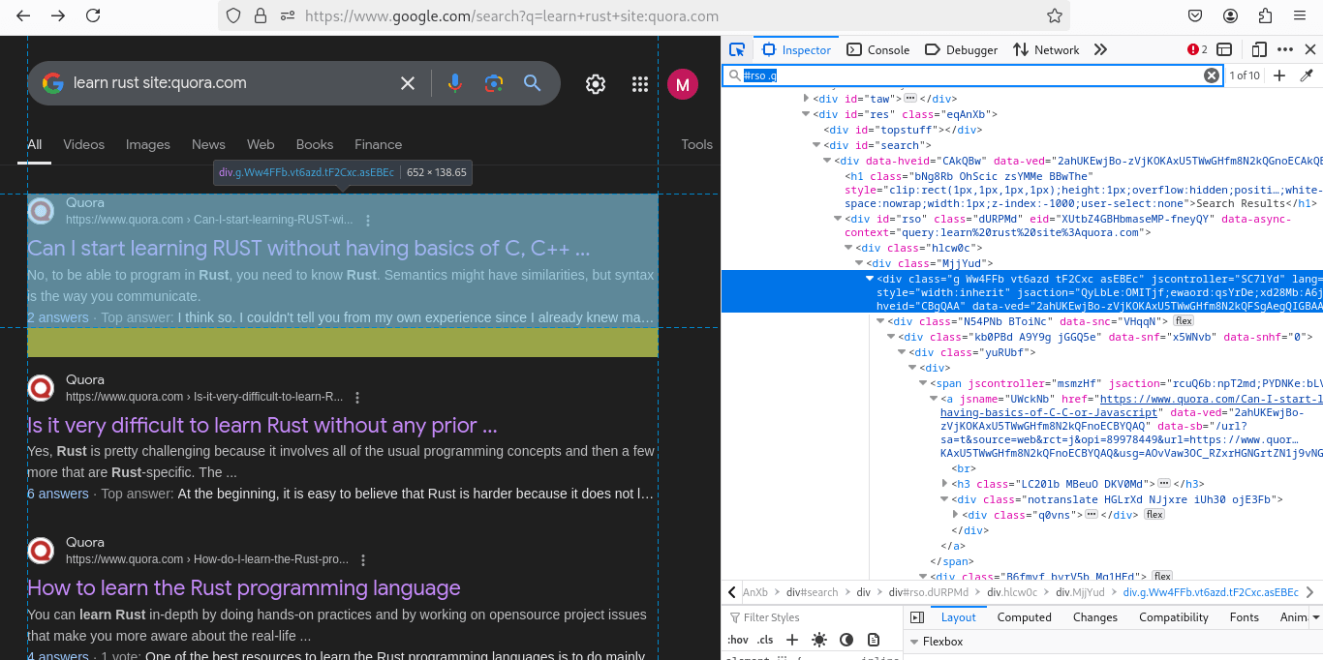Image resolution: width=1323 pixels, height=660 pixels.
Task: Toggle dark color scheme simulation
Action: (x=846, y=640)
